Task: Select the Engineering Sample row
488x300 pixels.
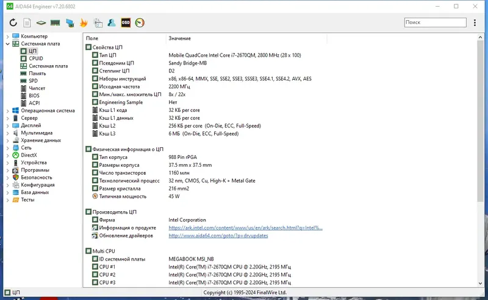Action: pos(280,102)
